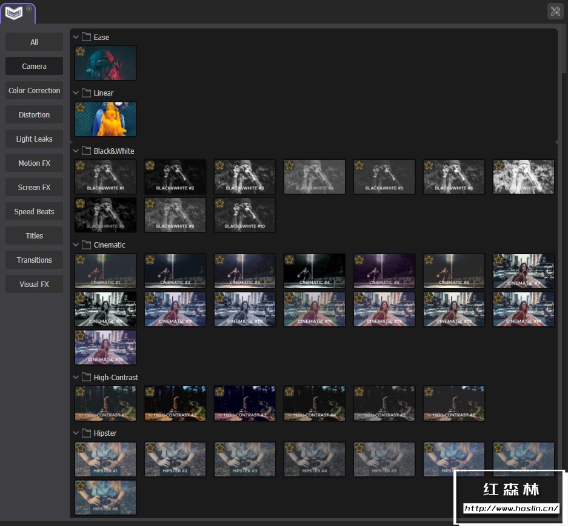Select Visual FX category
The width and height of the screenshot is (568, 526).
(x=34, y=284)
